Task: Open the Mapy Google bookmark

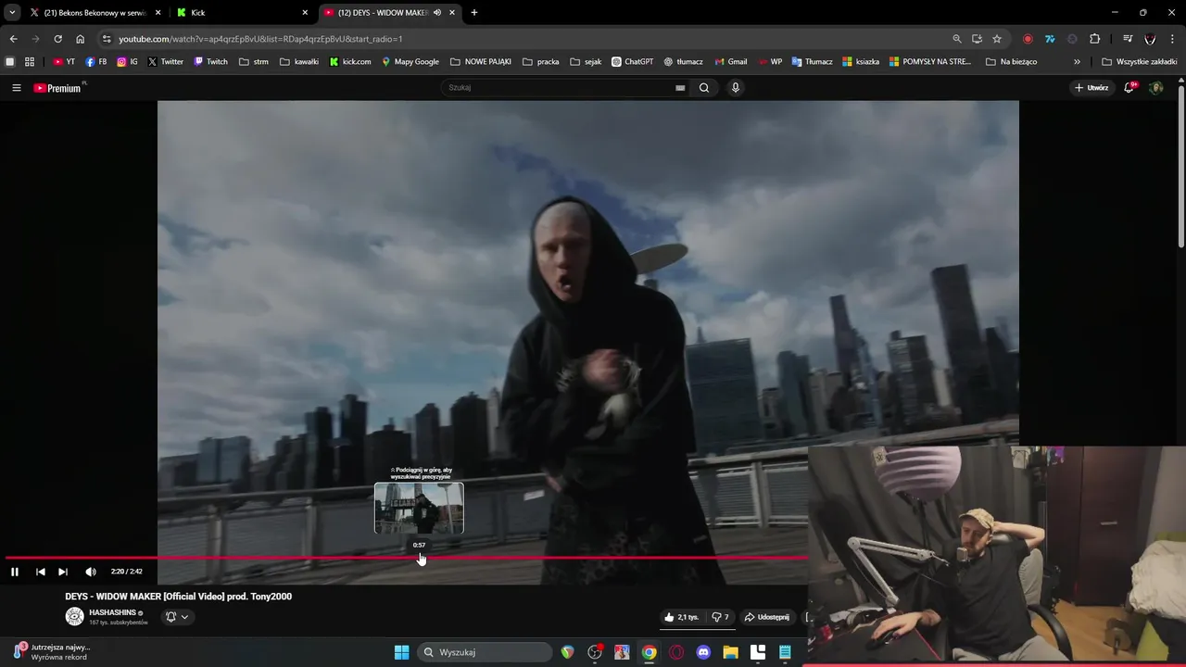Action: pyautogui.click(x=410, y=62)
